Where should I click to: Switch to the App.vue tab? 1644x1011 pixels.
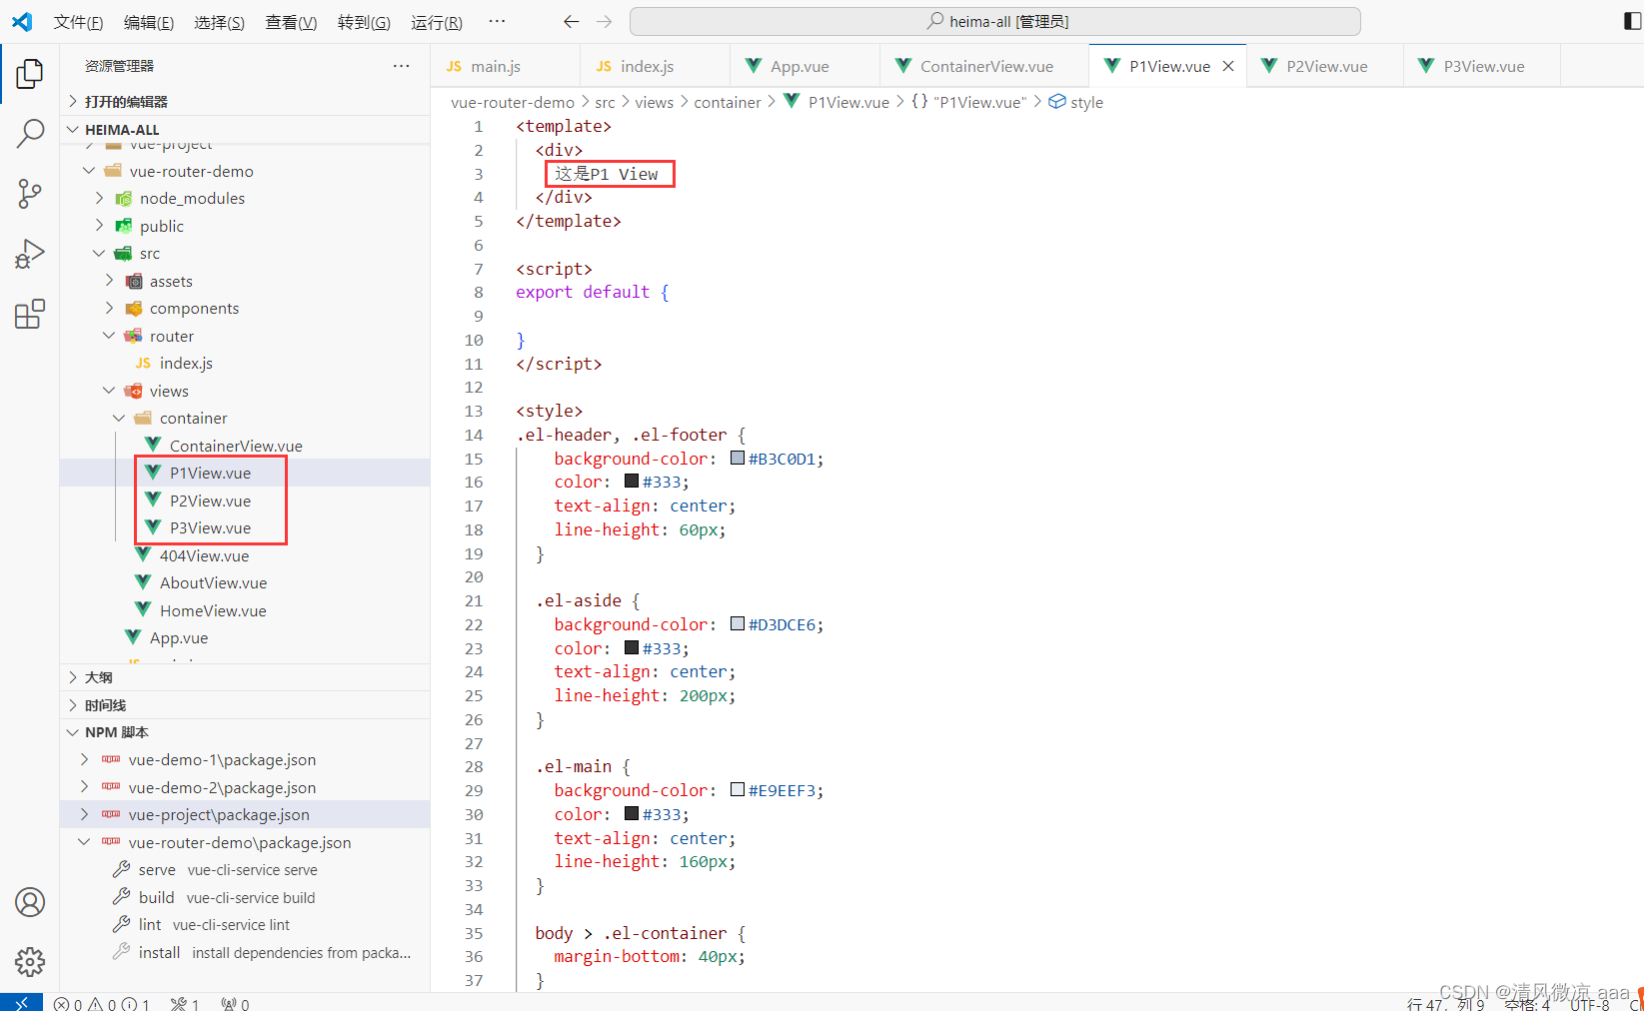[x=805, y=66]
